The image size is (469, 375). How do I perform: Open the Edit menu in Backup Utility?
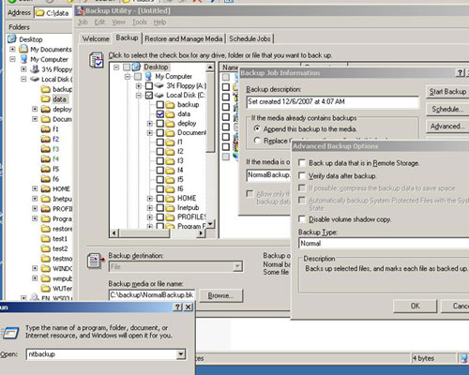tap(99, 22)
